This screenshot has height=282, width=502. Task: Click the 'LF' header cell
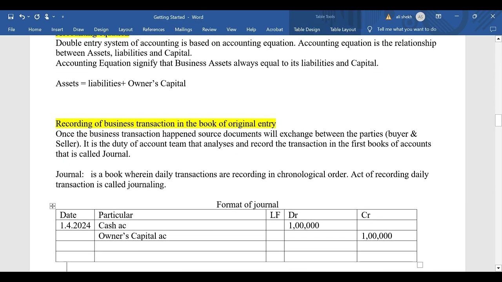click(275, 215)
